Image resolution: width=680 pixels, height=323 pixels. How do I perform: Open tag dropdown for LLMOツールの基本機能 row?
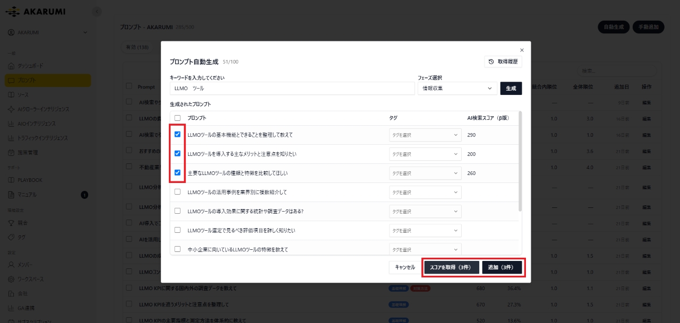(425, 135)
